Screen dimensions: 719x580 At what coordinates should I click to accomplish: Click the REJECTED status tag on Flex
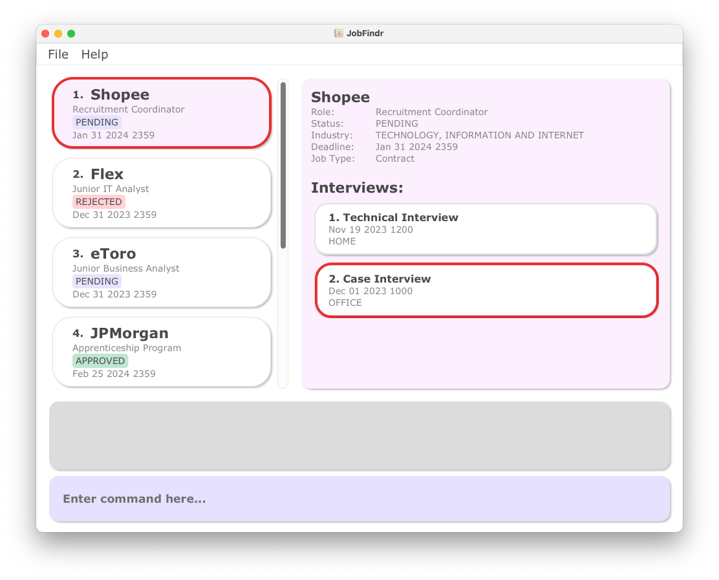pos(98,202)
